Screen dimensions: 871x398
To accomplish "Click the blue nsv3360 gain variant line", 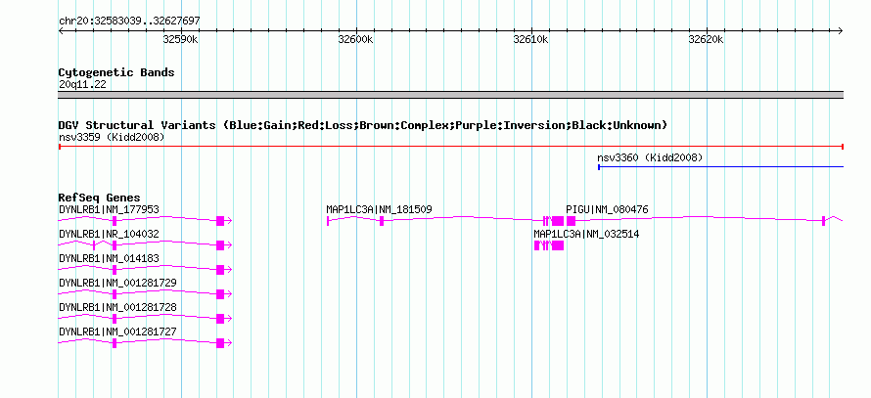I will (x=720, y=166).
